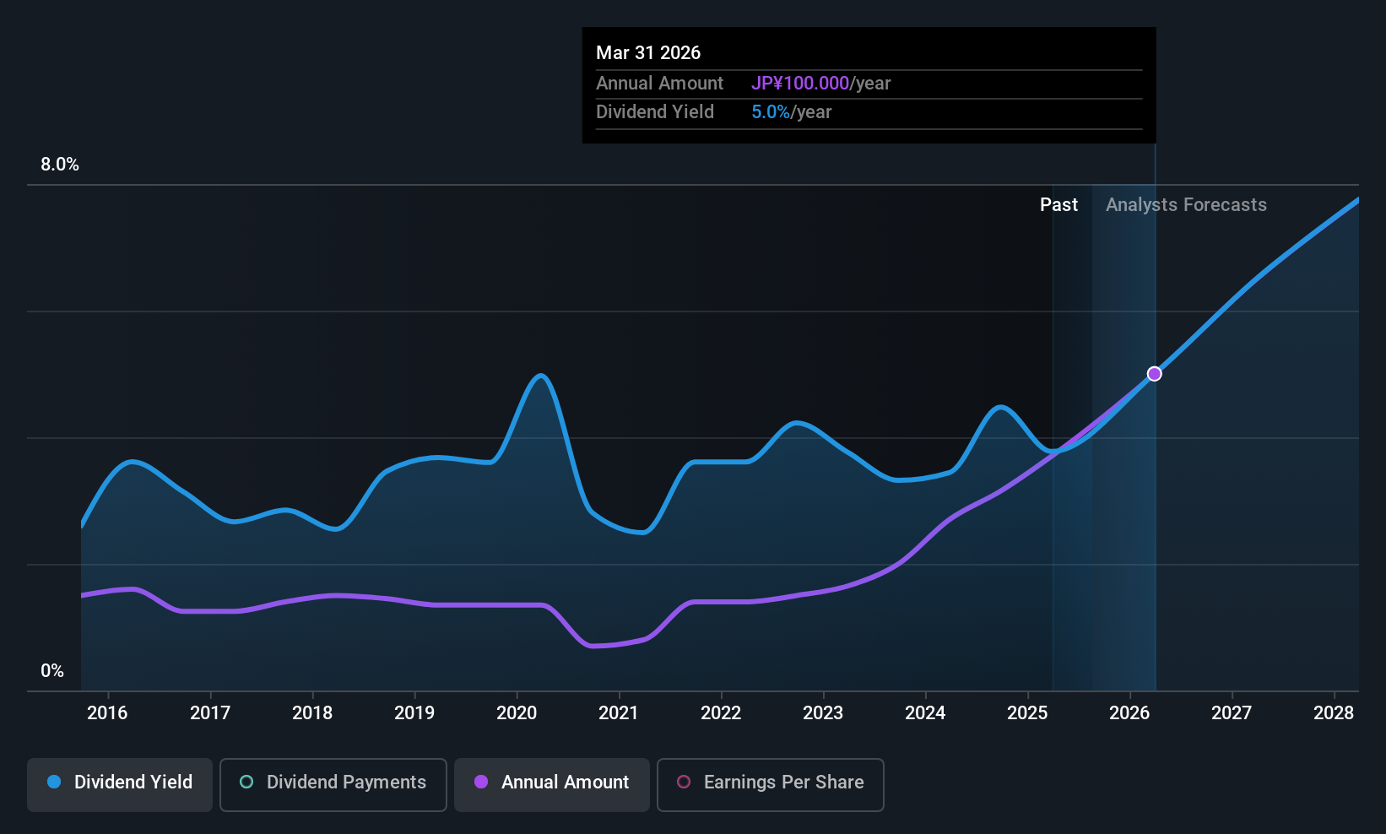Click the 2021 x-axis label
Image resolution: width=1386 pixels, height=834 pixels.
click(619, 713)
